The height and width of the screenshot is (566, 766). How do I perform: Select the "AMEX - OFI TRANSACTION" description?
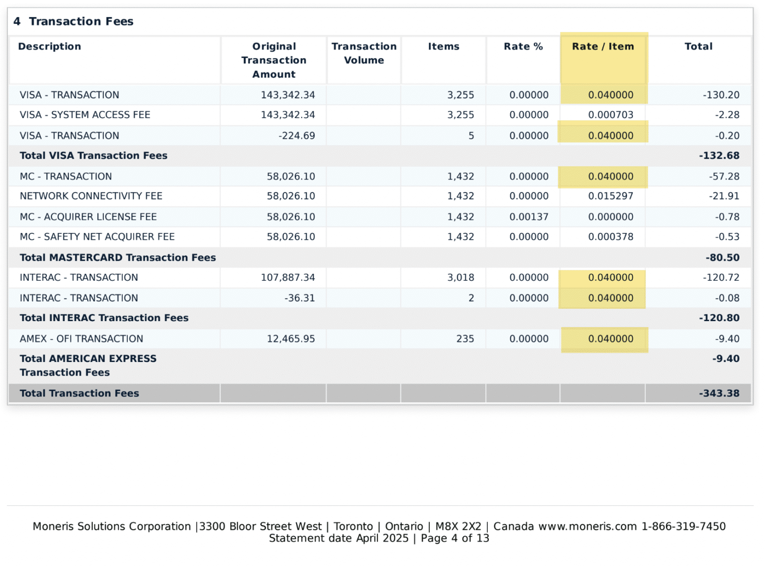[81, 339]
